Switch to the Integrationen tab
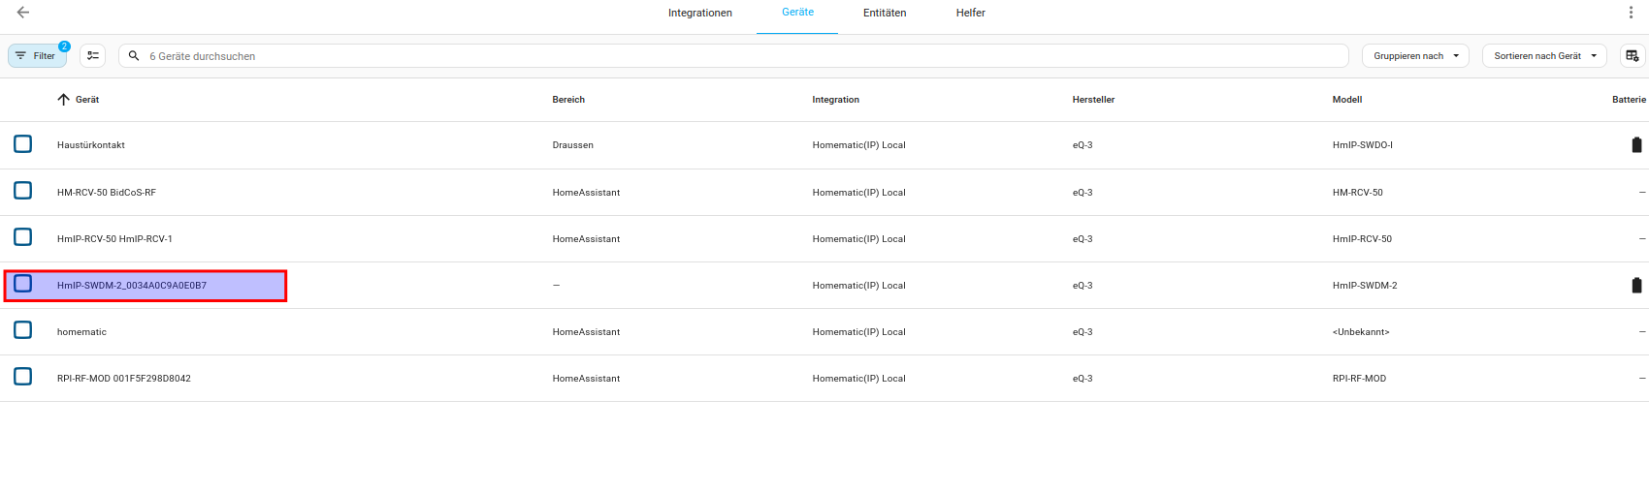Viewport: 1649px width, 492px height. coord(699,14)
